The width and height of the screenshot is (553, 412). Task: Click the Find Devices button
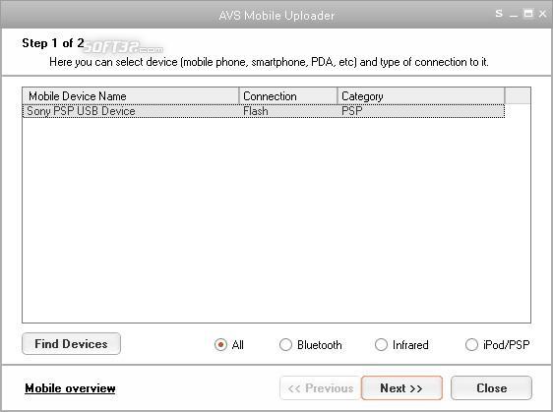pos(71,343)
